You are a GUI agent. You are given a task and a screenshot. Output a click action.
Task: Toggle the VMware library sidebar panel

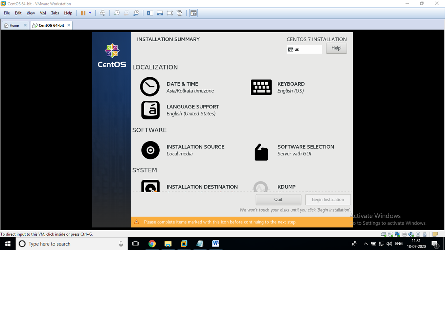[x=150, y=13]
